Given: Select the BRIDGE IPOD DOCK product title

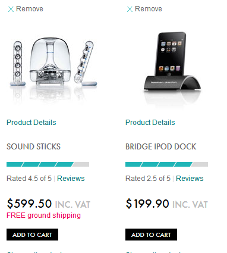Looking at the screenshot, I should (x=161, y=146).
